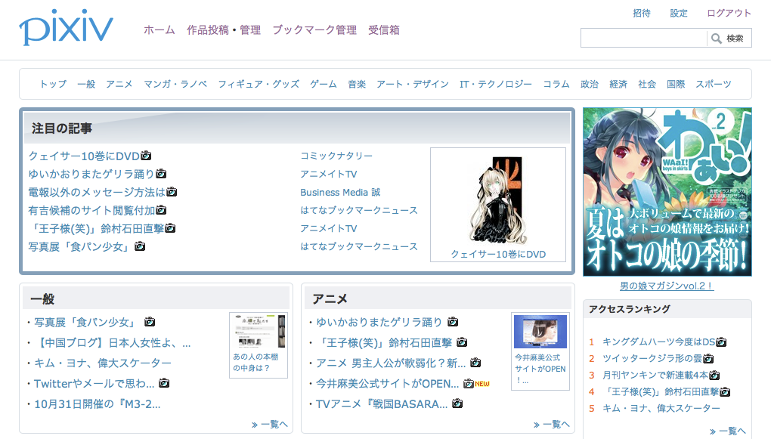Open 設定 settings link
771x439 pixels.
pos(679,14)
